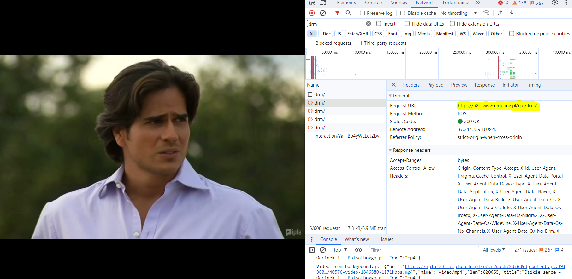Screen dimensions: 572x279
Task: Check Disable cache option
Action: pyautogui.click(x=403, y=13)
